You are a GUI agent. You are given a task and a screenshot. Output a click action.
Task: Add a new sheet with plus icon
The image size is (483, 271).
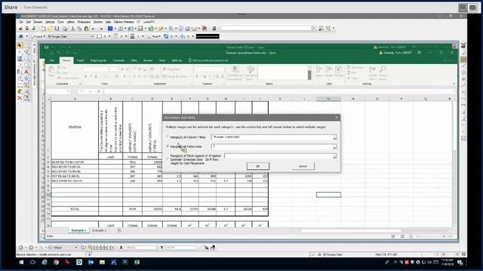click(119, 230)
